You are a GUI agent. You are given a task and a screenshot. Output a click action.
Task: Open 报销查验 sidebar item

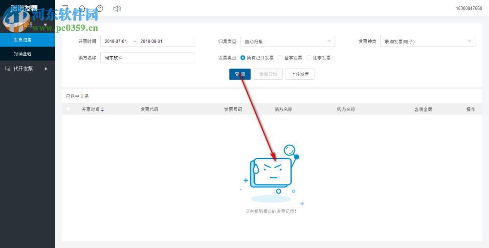click(x=27, y=54)
